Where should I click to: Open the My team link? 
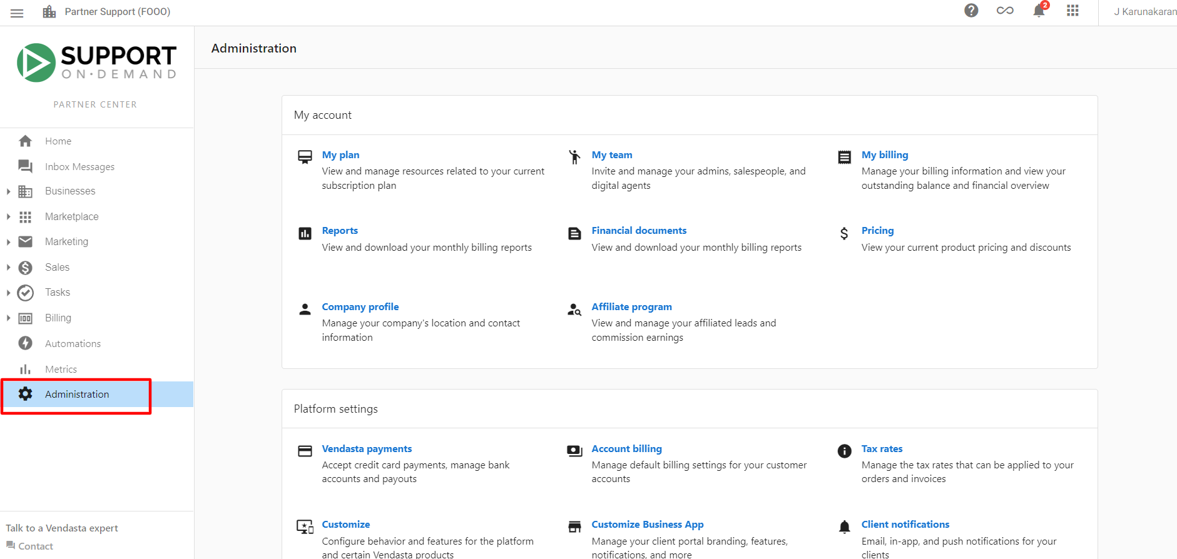click(x=612, y=155)
